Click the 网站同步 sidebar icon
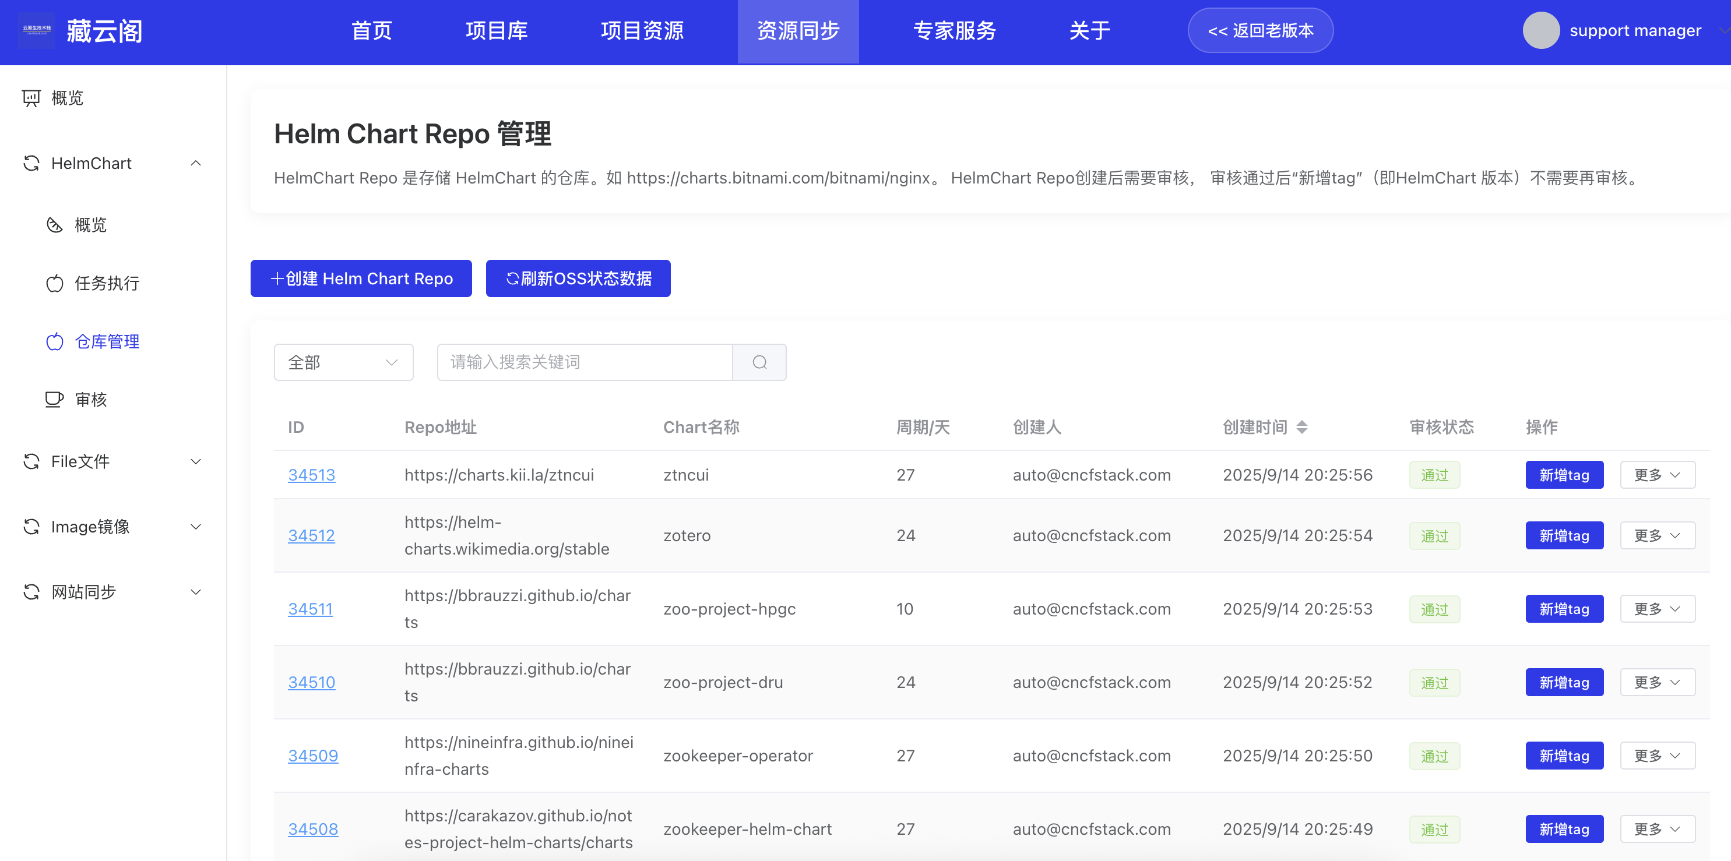This screenshot has height=861, width=1731. [x=31, y=592]
